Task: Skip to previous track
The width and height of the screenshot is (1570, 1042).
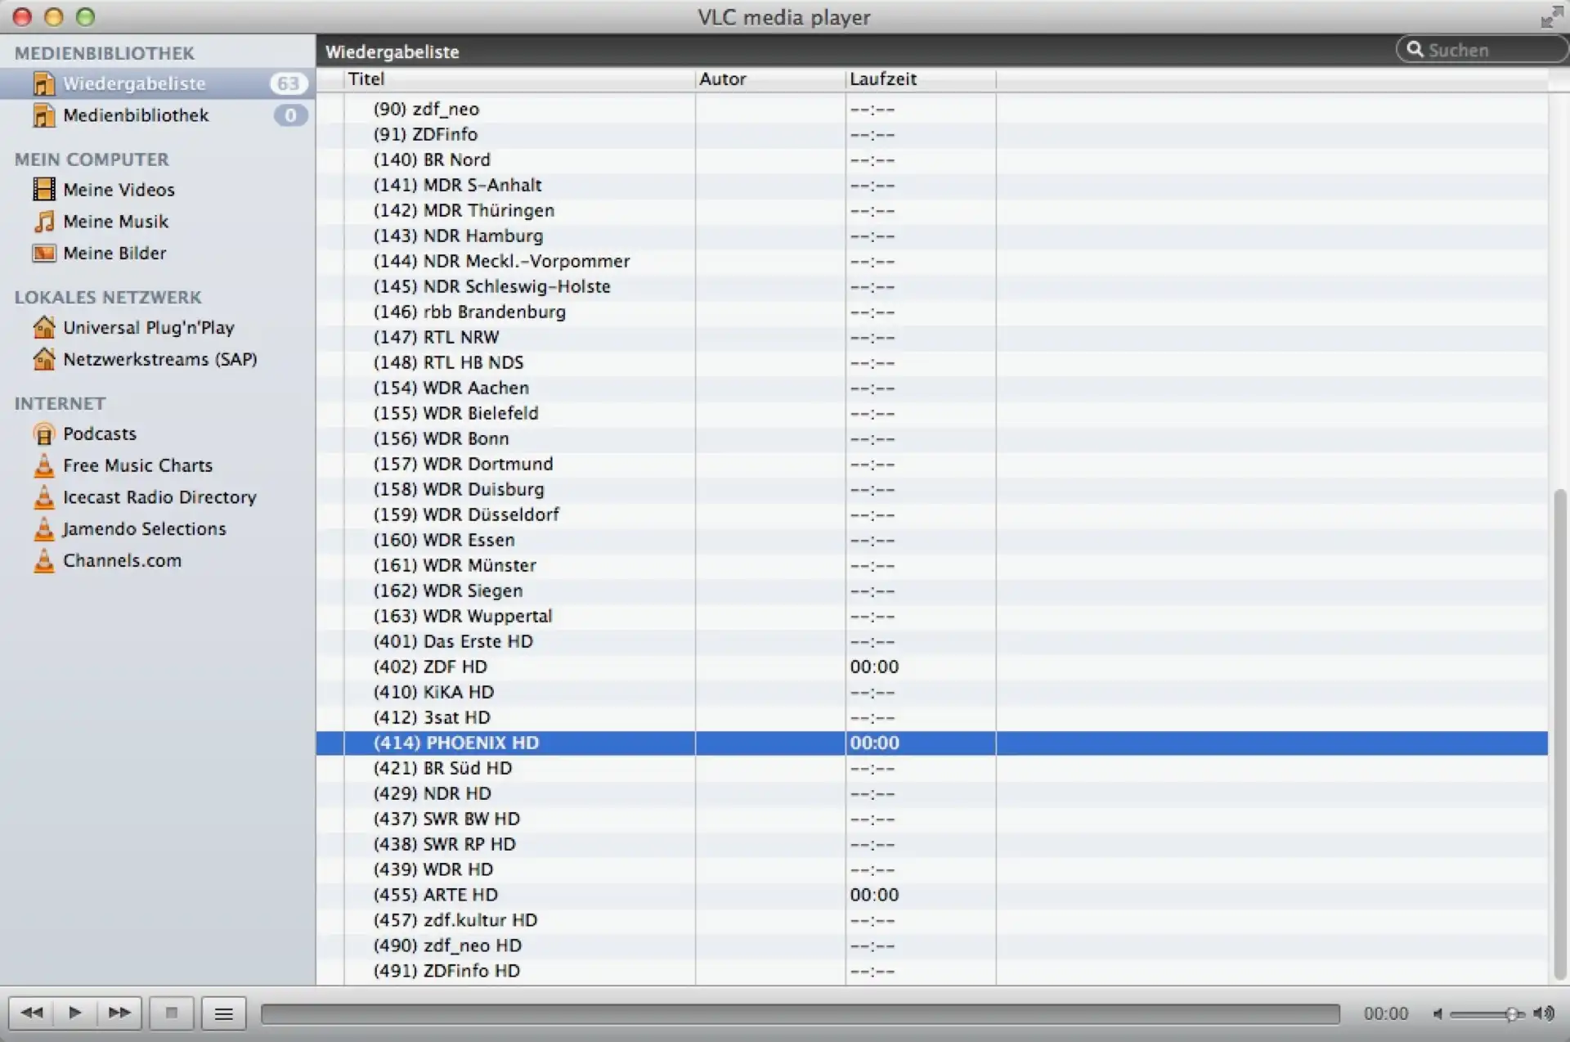Action: 31,1013
